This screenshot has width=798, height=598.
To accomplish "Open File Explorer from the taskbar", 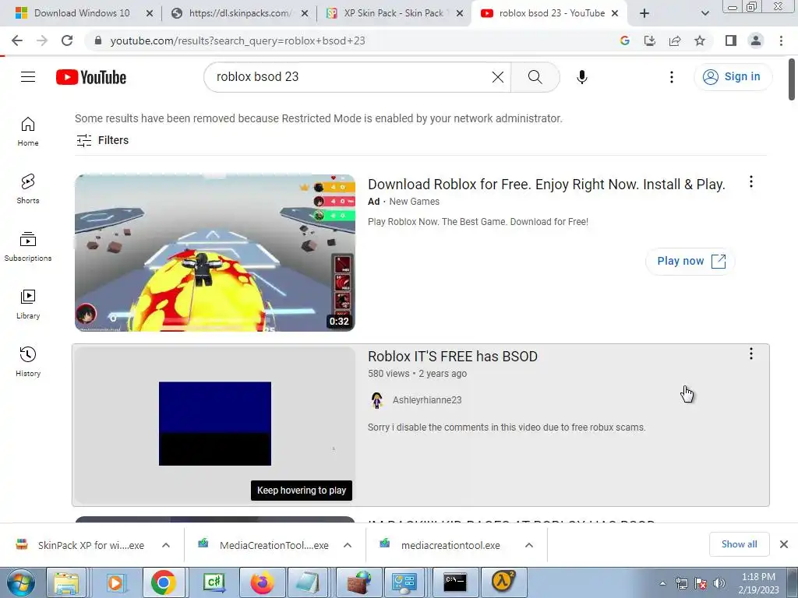I will point(67,582).
